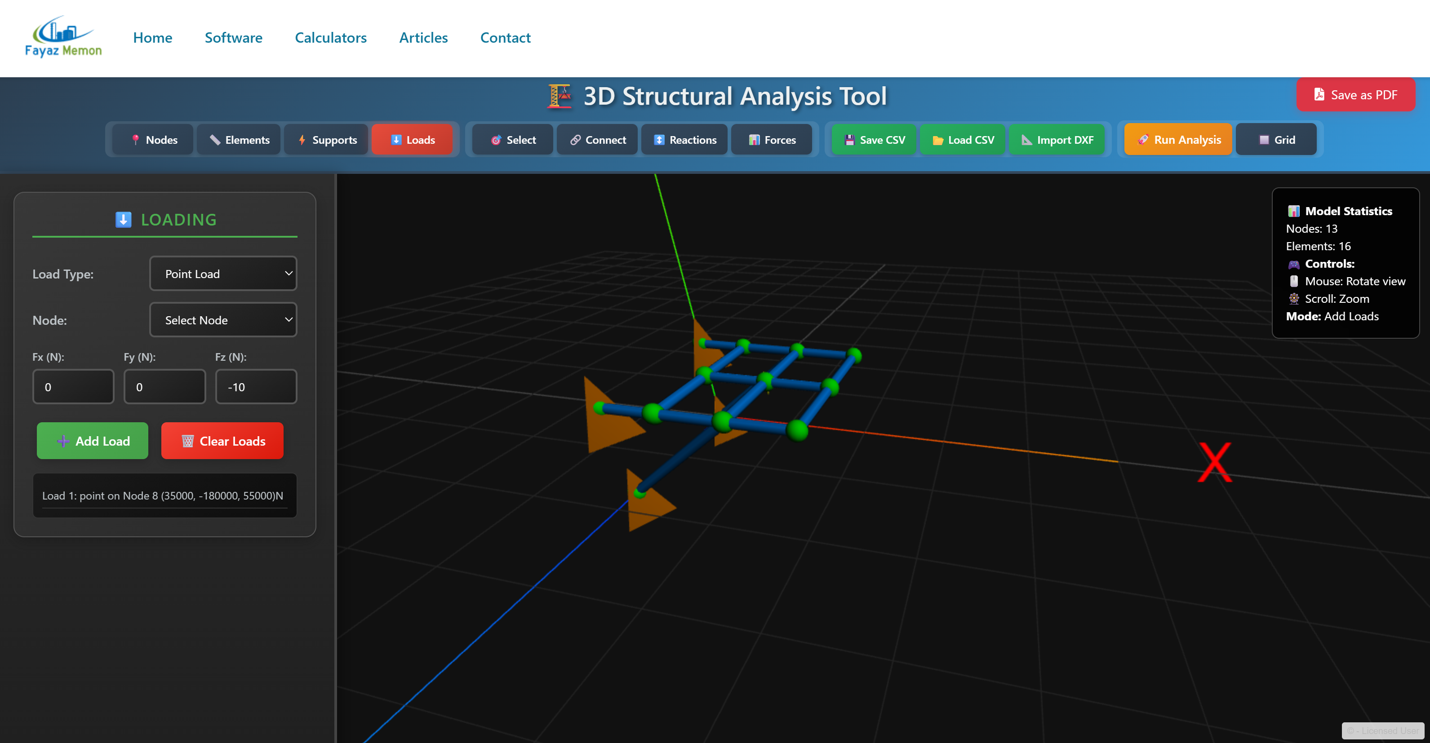Open the Load Type dropdown
Image resolution: width=1430 pixels, height=743 pixels.
(x=222, y=273)
